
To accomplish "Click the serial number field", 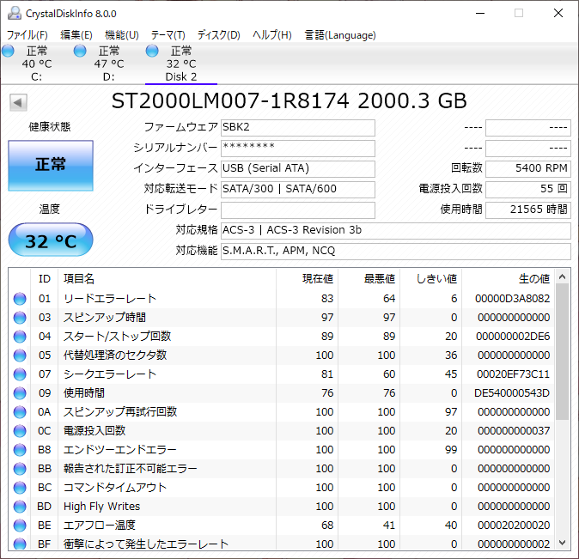I will (x=297, y=148).
